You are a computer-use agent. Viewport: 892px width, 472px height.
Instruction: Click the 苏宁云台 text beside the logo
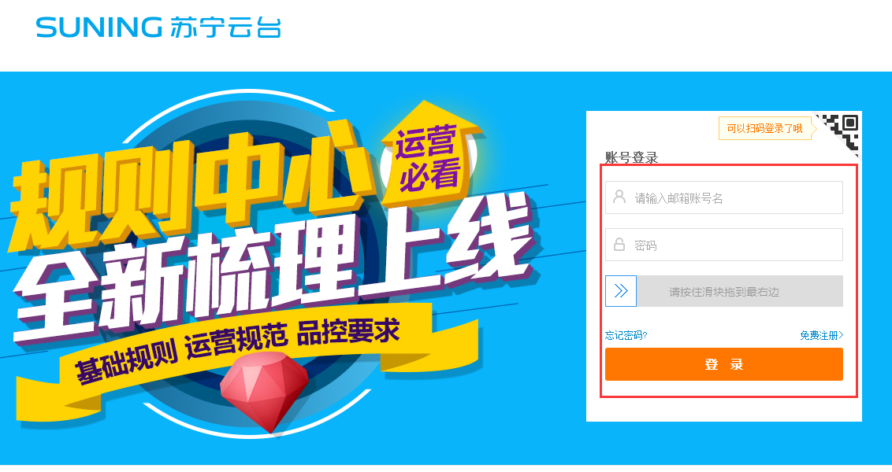point(226,28)
